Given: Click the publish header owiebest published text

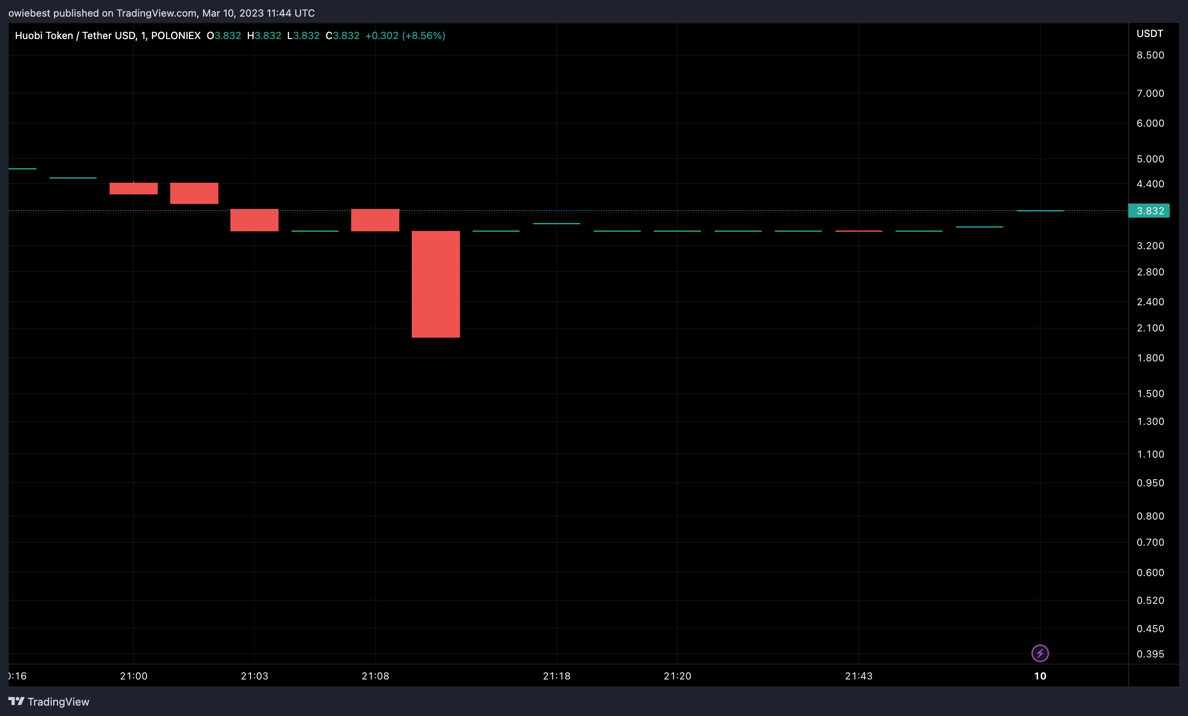Looking at the screenshot, I should [x=161, y=13].
